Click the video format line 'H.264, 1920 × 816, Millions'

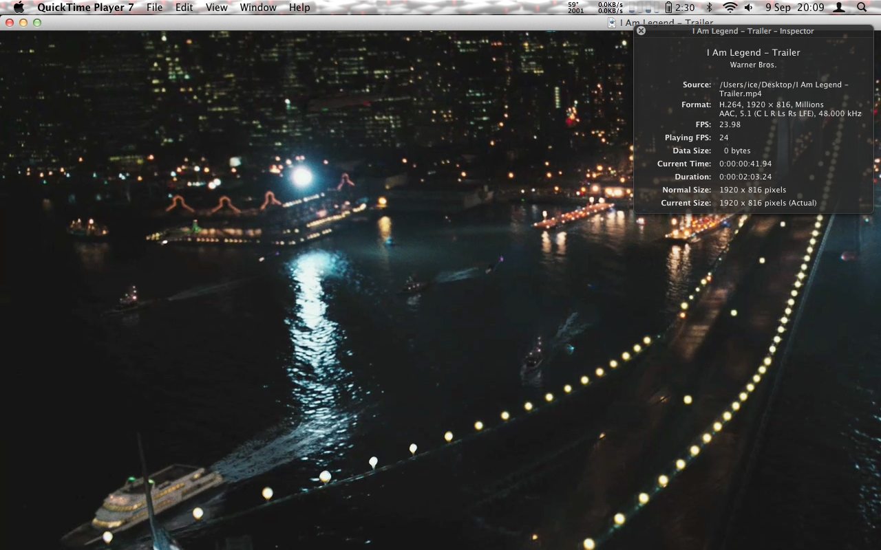click(772, 104)
